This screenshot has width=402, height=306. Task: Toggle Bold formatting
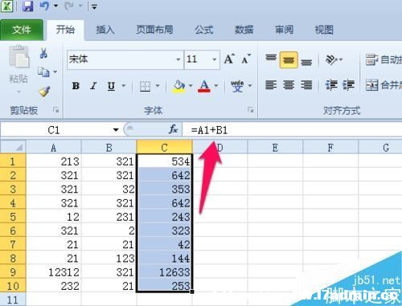pos(76,86)
